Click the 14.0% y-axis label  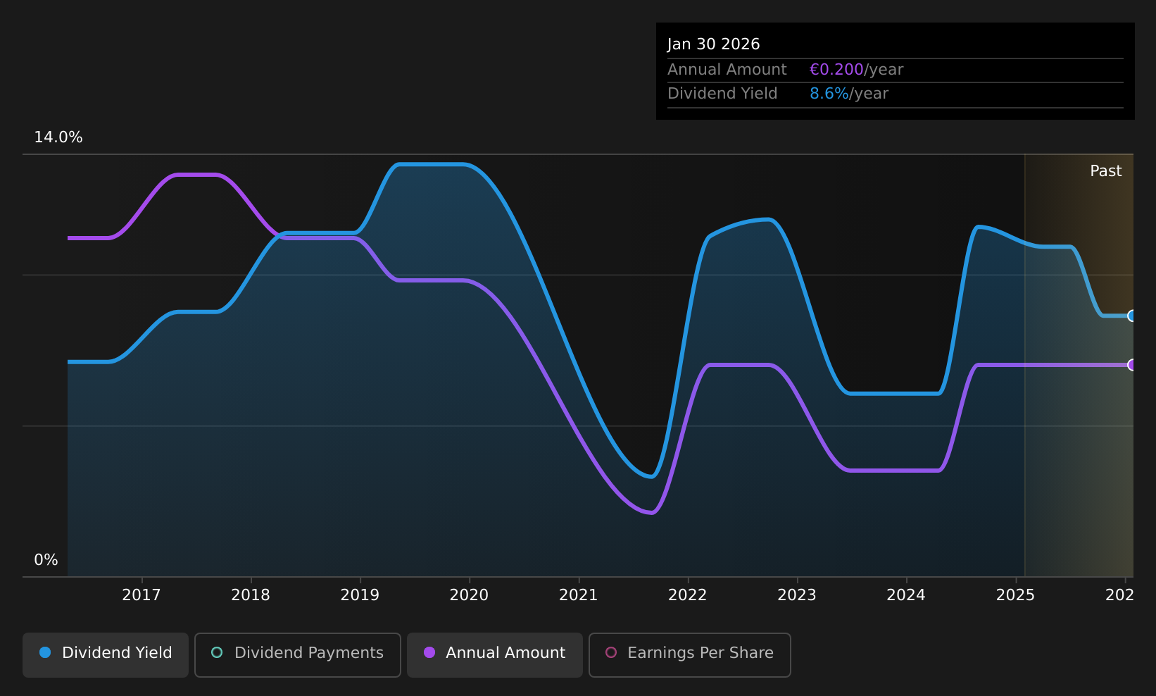[58, 137]
